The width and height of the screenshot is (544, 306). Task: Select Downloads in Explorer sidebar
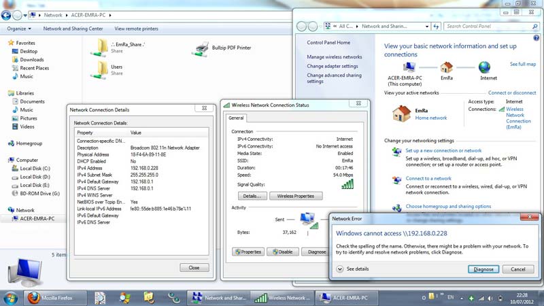point(31,60)
